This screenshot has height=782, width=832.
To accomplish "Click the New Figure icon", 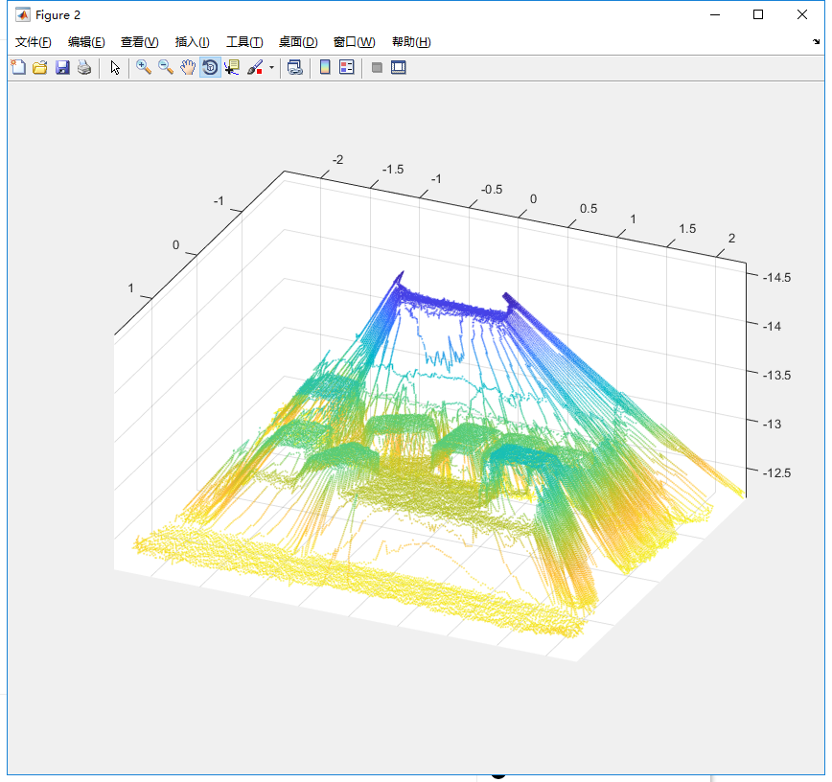I will click(x=18, y=67).
